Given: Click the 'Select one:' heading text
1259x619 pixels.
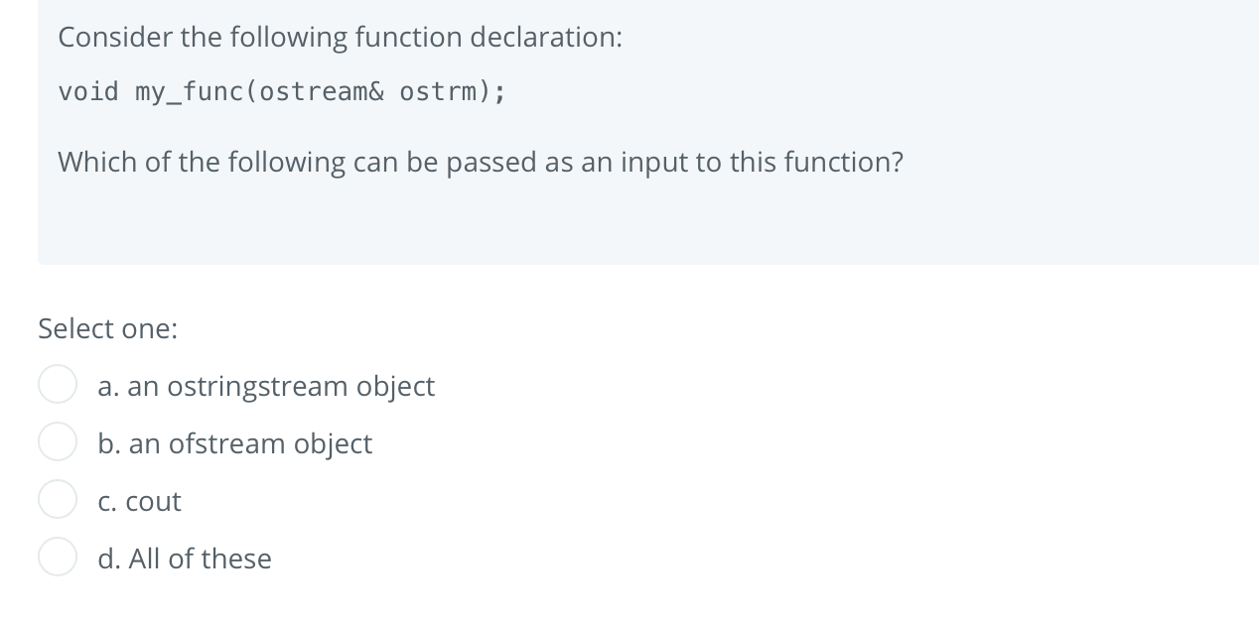Looking at the screenshot, I should tap(107, 328).
